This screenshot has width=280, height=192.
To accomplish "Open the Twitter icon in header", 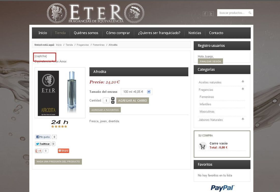I will (211, 13).
